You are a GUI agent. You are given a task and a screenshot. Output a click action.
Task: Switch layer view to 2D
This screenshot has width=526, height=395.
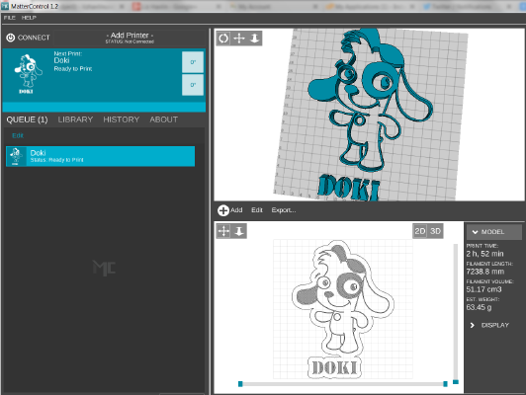(x=419, y=231)
